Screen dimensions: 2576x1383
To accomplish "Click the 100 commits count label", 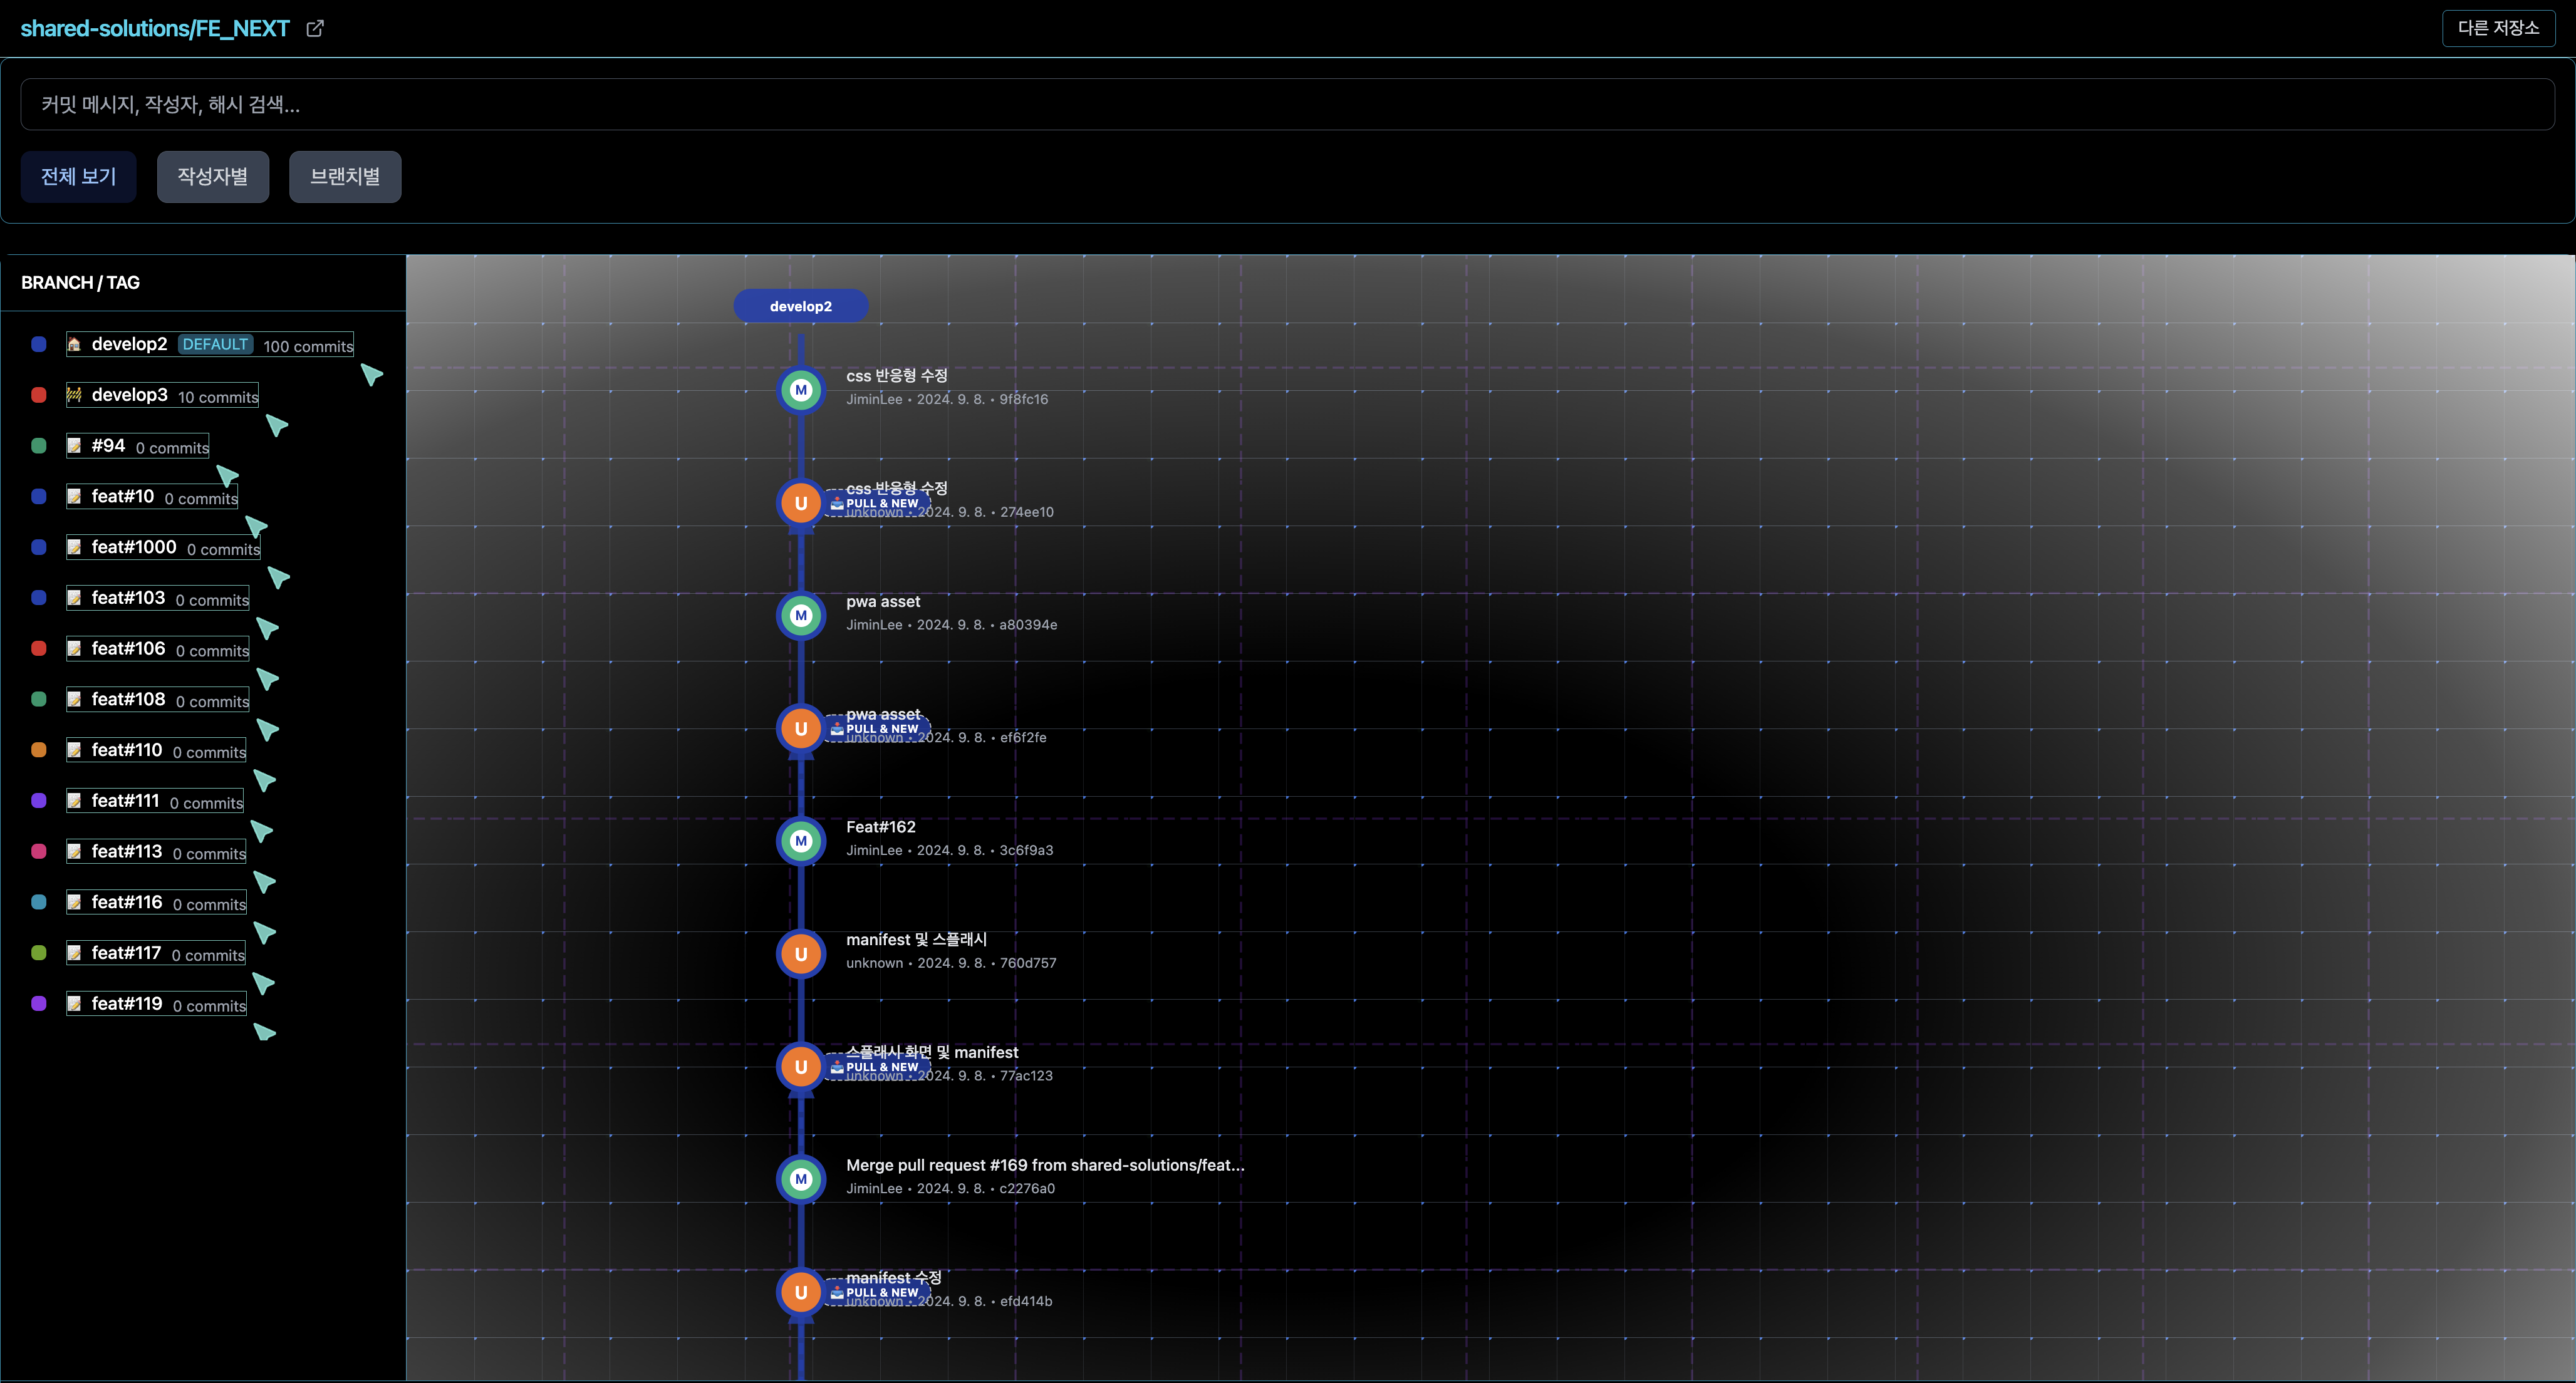I will click(x=308, y=346).
